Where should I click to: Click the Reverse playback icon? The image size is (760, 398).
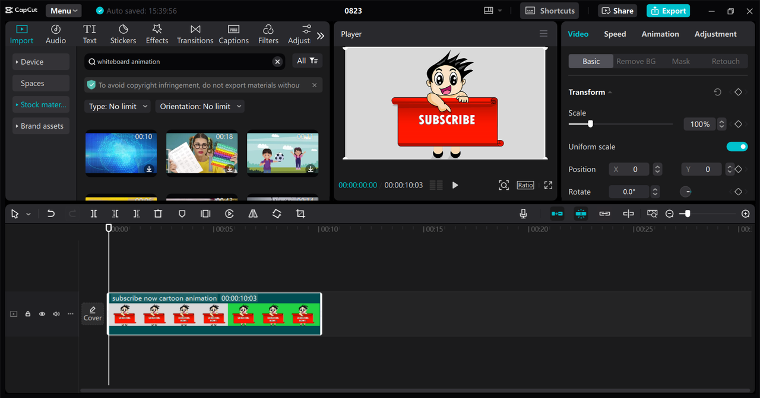pos(229,214)
